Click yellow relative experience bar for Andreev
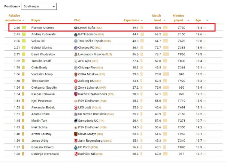Viewport: 227px width, 163px height. click(x=24, y=28)
